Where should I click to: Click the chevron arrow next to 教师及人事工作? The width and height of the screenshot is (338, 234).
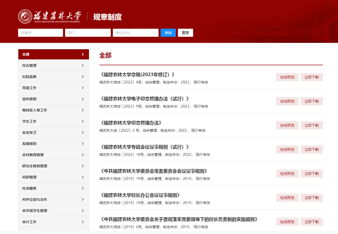[x=83, y=110]
